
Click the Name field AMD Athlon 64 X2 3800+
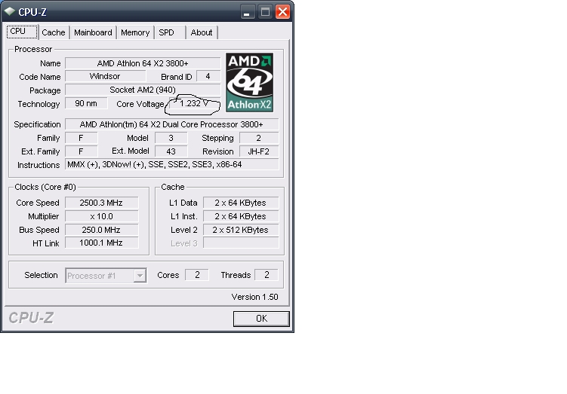143,63
